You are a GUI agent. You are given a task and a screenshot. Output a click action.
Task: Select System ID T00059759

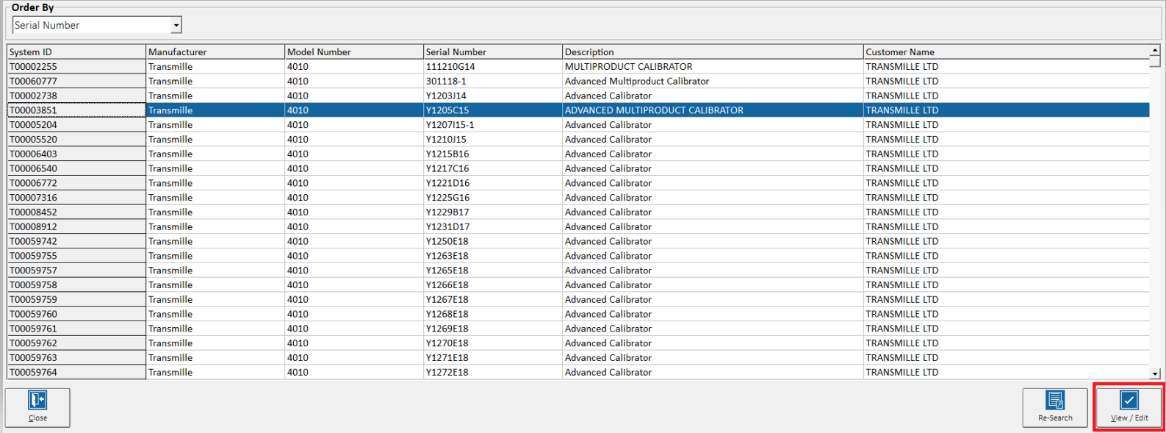pos(76,299)
